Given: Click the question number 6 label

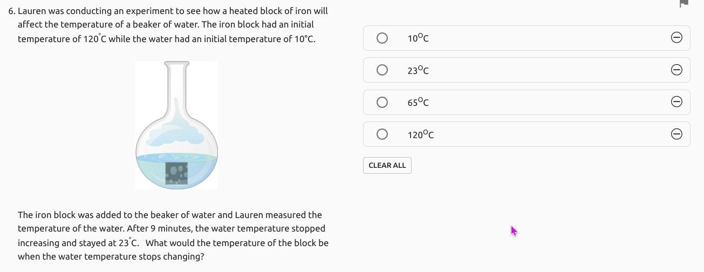Looking at the screenshot, I should click(11, 11).
